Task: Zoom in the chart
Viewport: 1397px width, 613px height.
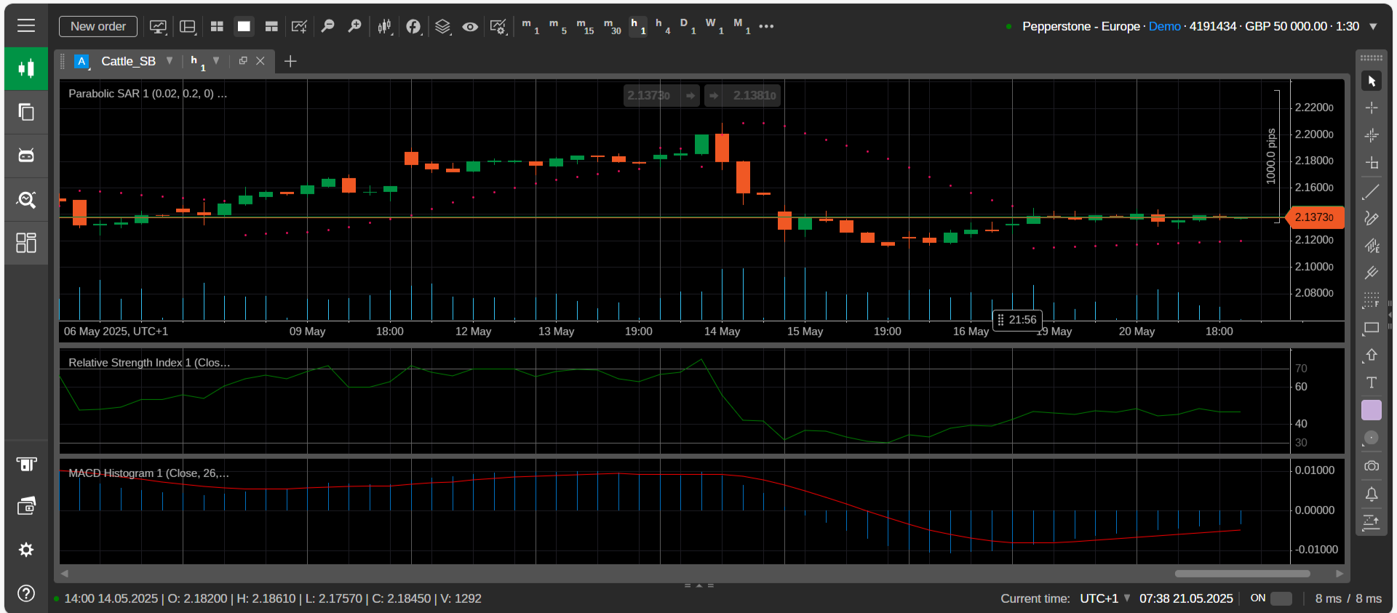Action: [x=354, y=26]
